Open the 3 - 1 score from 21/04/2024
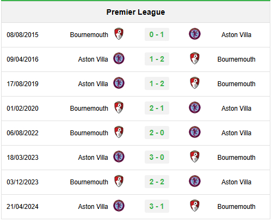272x222 pixels. point(157,206)
